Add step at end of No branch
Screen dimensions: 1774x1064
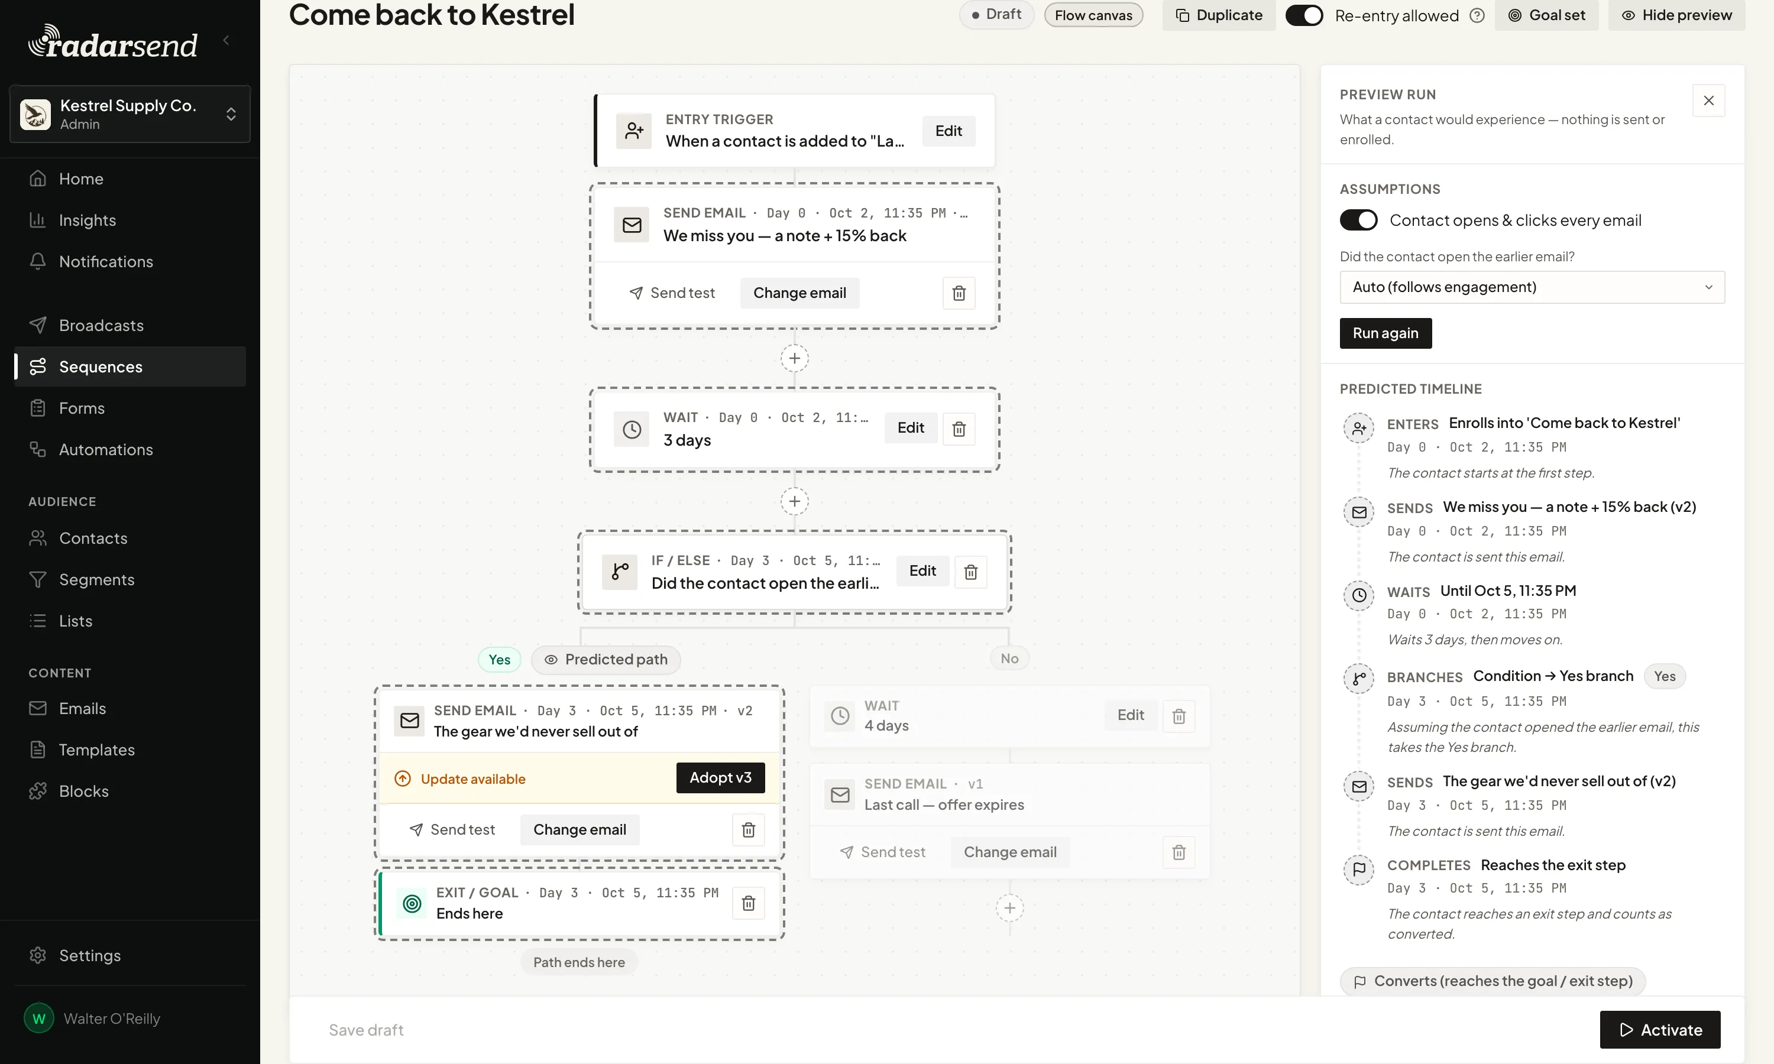(1009, 909)
